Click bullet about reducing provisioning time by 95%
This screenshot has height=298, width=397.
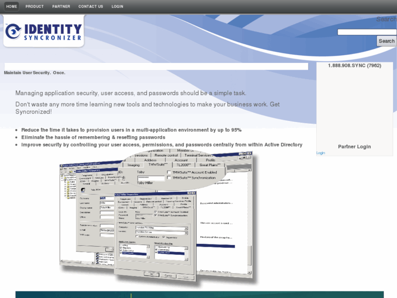pyautogui.click(x=132, y=130)
